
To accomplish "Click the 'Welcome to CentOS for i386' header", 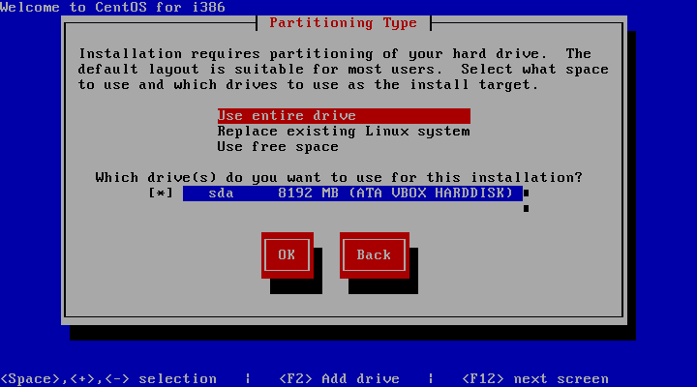I will click(112, 7).
